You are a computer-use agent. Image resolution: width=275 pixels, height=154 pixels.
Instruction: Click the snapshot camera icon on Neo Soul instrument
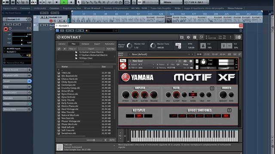(x=185, y=61)
